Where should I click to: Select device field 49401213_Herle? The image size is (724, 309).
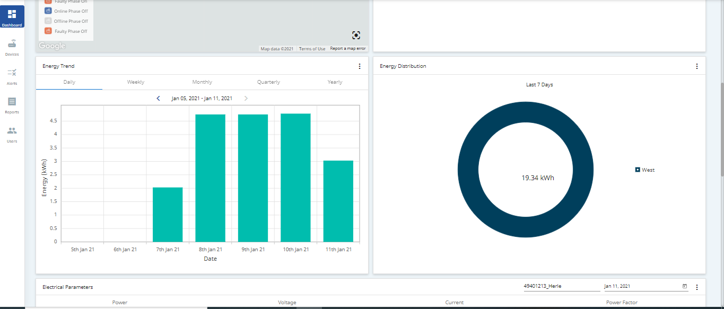(561, 286)
